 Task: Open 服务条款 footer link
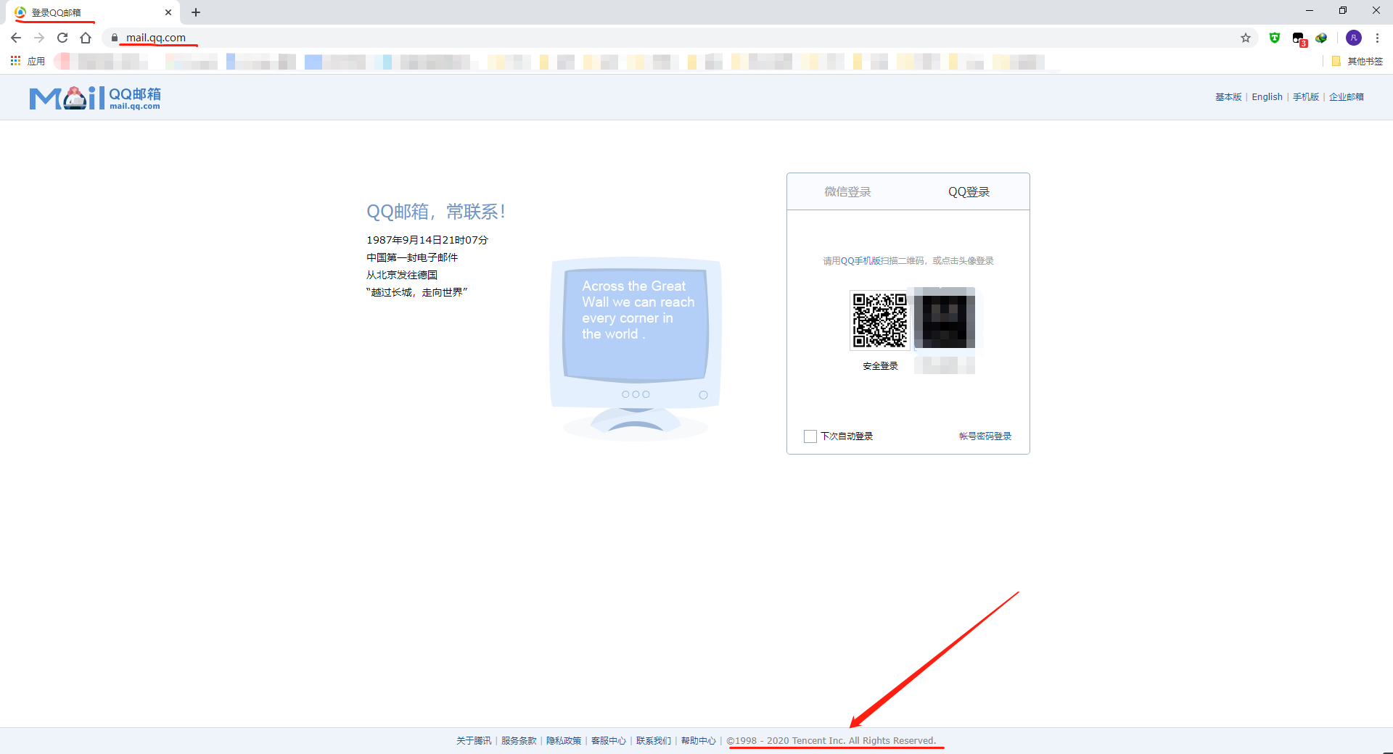click(519, 741)
